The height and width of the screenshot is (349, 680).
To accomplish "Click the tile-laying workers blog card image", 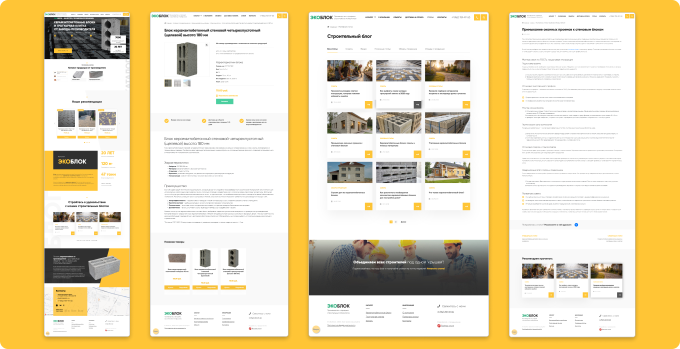I will 350,71.
